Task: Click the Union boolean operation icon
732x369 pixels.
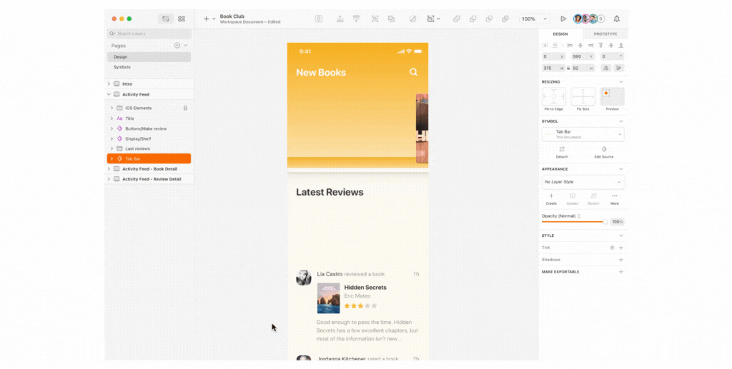Action: [x=457, y=19]
